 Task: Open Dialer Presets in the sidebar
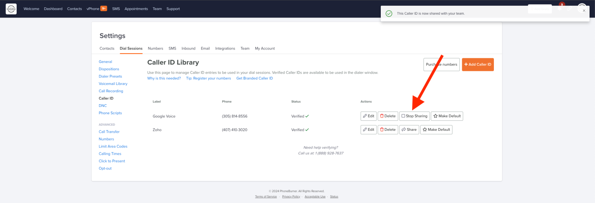click(110, 76)
